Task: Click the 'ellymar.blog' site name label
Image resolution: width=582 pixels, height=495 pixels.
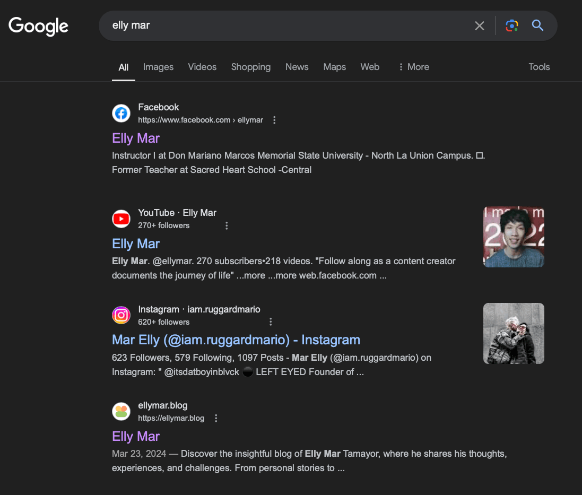Action: click(x=162, y=405)
